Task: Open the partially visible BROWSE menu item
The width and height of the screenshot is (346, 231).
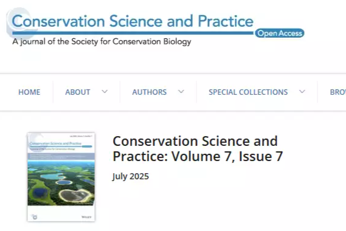Action: [x=338, y=92]
